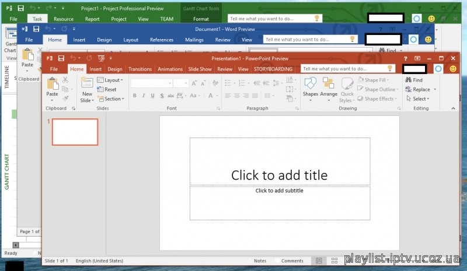Open Resource tab in Project window
The image size is (467, 271).
tap(64, 19)
